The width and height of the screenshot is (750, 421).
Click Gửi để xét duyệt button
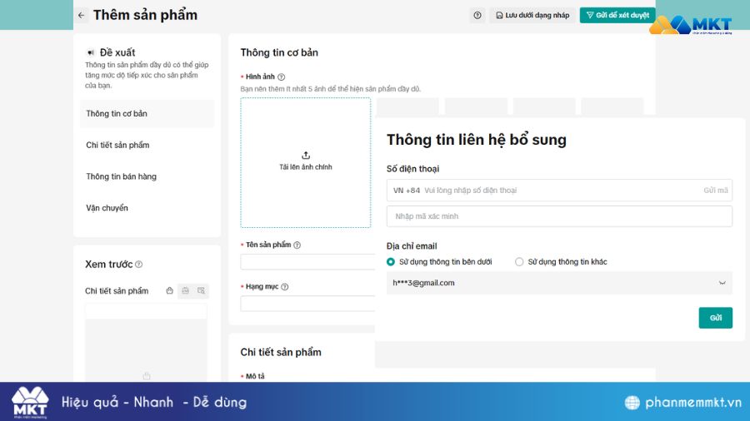(x=617, y=15)
